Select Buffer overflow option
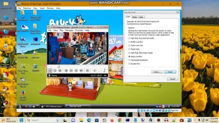 tap(136, 42)
